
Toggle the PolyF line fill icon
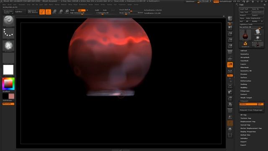[230, 111]
